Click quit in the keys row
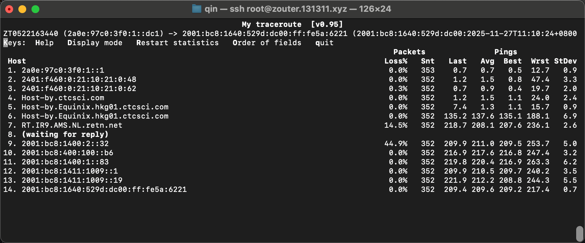Screen dimensions: 585x243 pyautogui.click(x=324, y=43)
